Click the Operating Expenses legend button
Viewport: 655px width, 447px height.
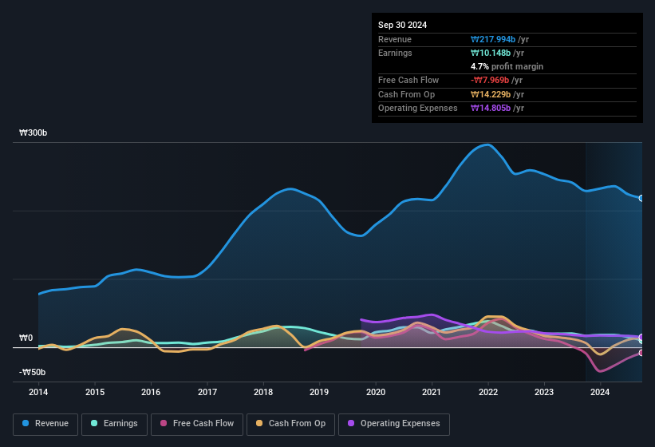pyautogui.click(x=393, y=424)
